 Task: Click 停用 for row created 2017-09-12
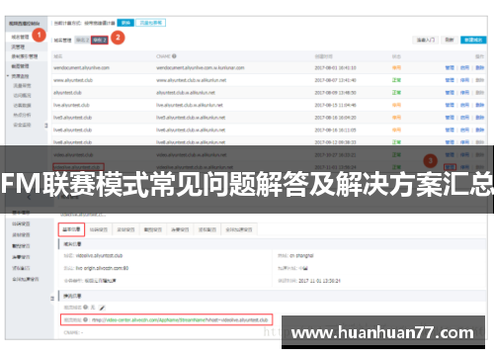click(x=464, y=142)
